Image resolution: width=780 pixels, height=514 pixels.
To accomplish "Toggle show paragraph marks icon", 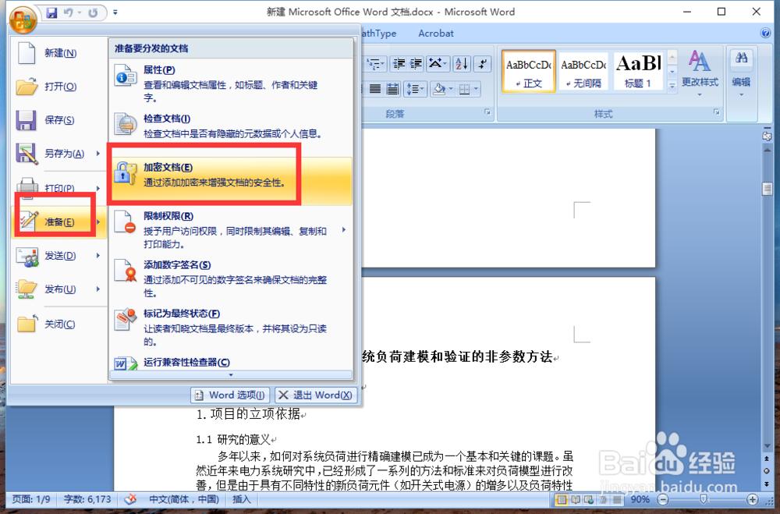I will click(x=482, y=64).
